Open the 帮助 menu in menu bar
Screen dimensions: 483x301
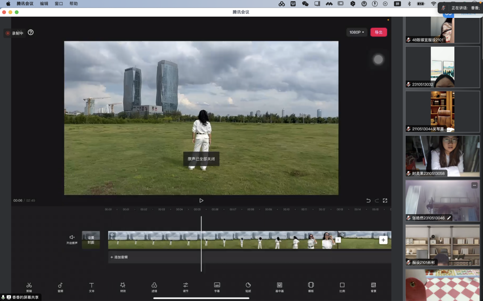(73, 4)
